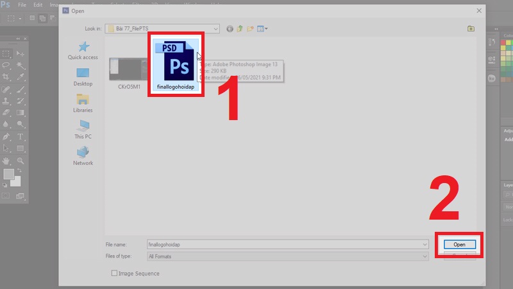Select the Lasso tool
The image size is (513, 289).
point(6,66)
